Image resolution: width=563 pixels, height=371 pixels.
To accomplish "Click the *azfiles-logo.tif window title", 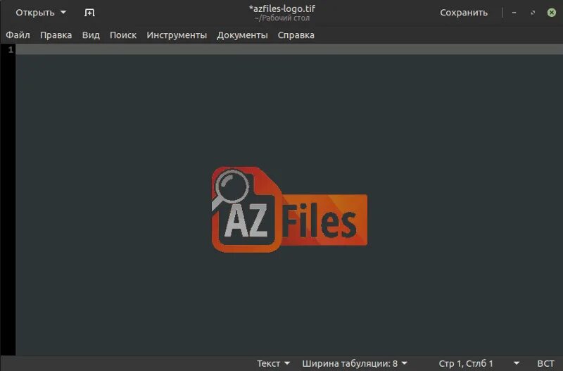I will coord(282,8).
